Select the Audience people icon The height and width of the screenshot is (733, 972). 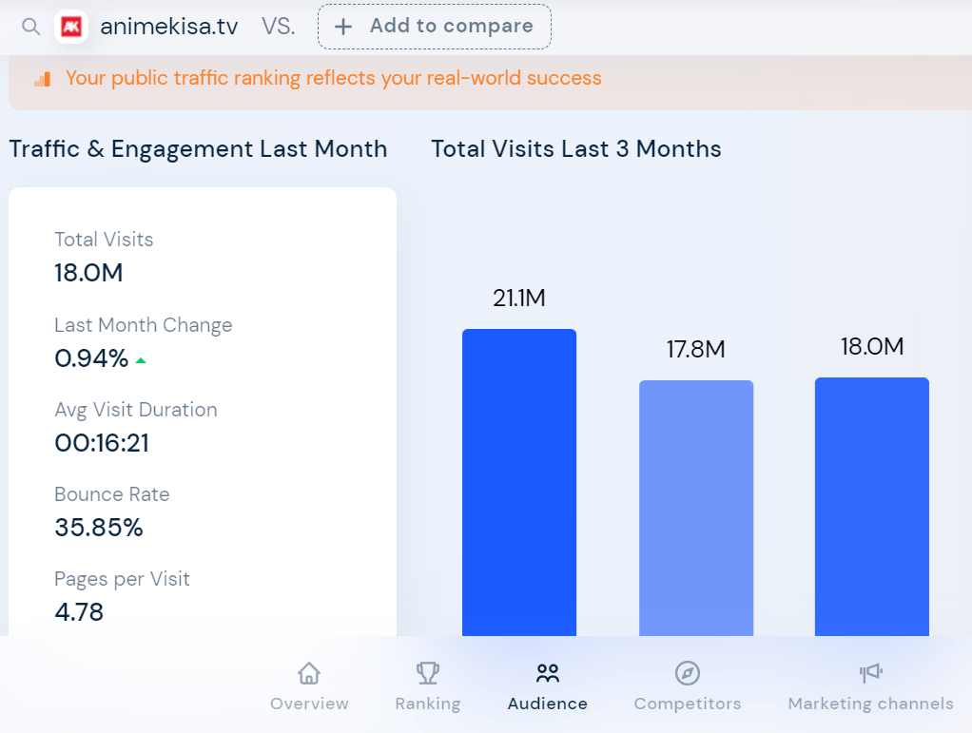click(x=548, y=673)
